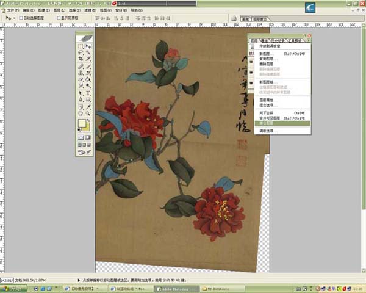Jump to ImageReady button in toolbox

pyautogui.click(x=85, y=153)
